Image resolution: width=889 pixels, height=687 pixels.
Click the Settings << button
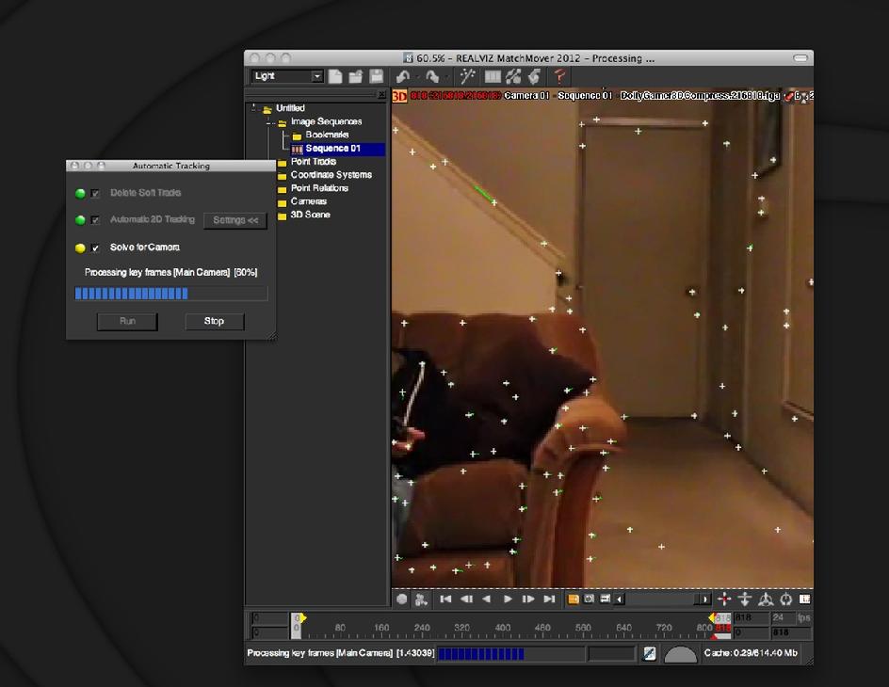coord(235,220)
